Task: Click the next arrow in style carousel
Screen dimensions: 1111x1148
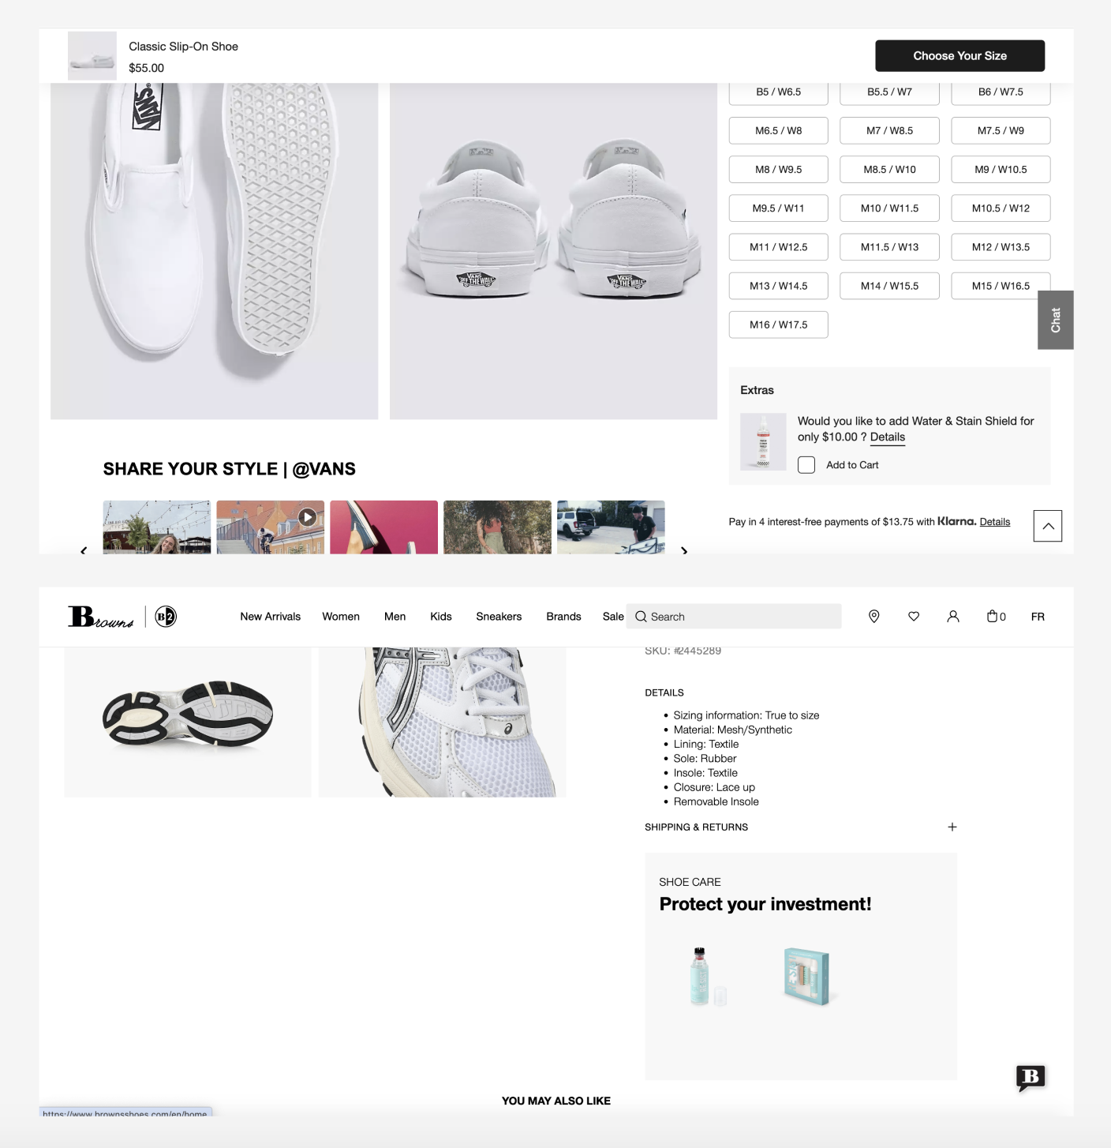Action: [x=684, y=550]
